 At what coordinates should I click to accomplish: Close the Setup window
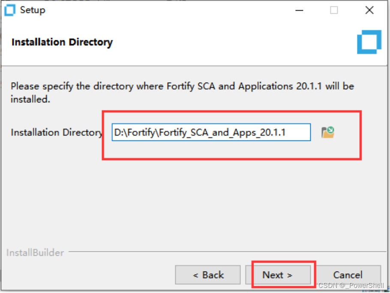(x=369, y=10)
